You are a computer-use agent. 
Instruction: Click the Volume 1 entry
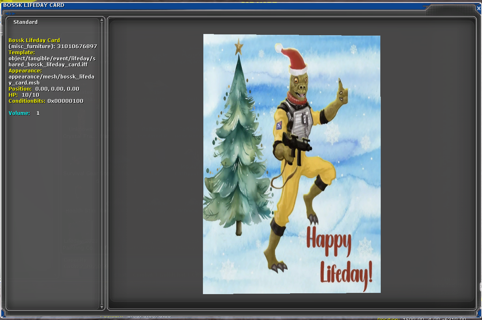coord(24,113)
